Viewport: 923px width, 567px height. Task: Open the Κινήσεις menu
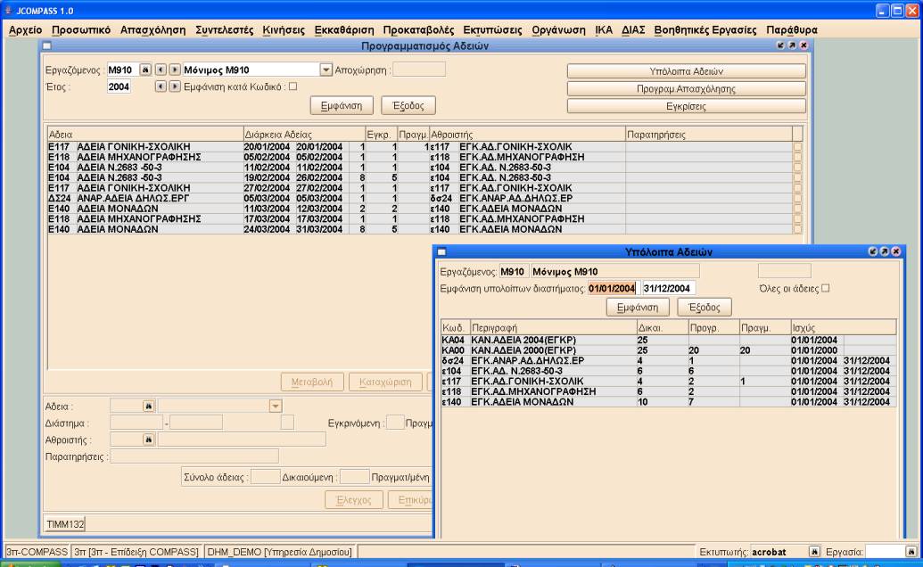point(284,30)
